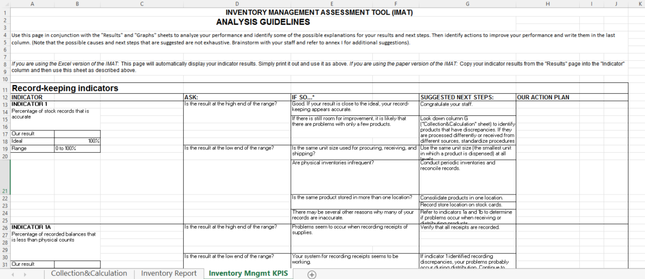Select column D header

[237, 4]
